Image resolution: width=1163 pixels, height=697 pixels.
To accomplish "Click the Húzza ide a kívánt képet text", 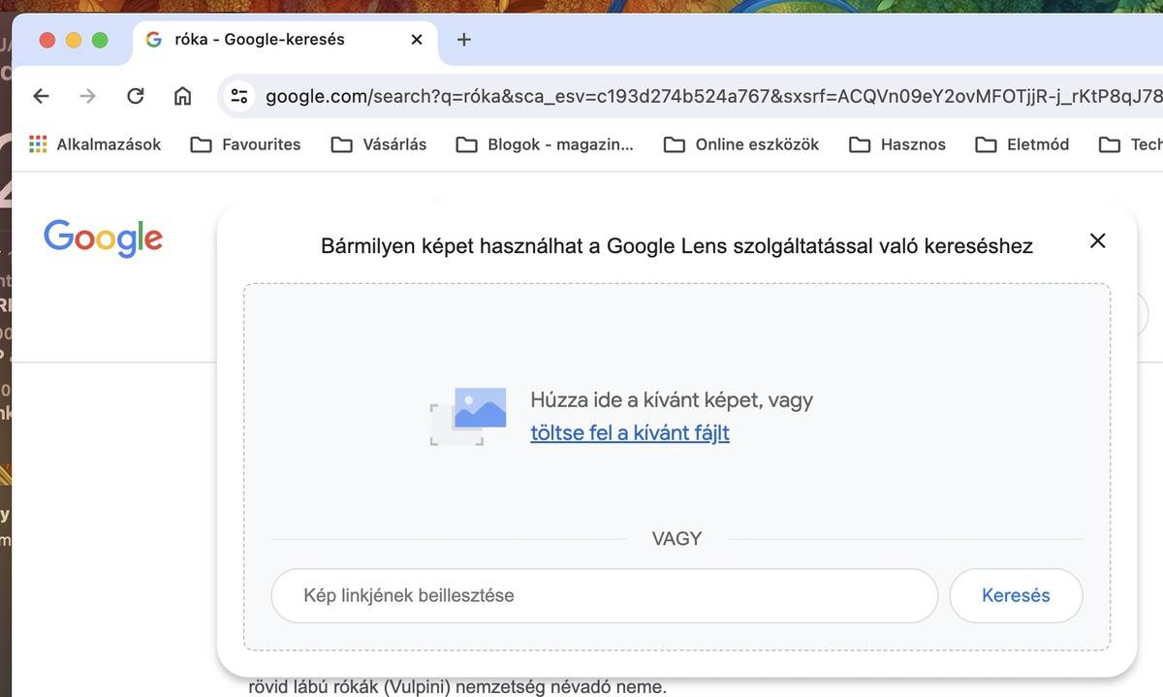I will click(672, 399).
